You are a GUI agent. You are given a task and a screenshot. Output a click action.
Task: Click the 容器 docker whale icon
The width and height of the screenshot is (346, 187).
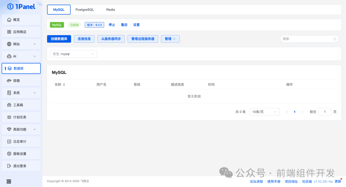pos(9,81)
